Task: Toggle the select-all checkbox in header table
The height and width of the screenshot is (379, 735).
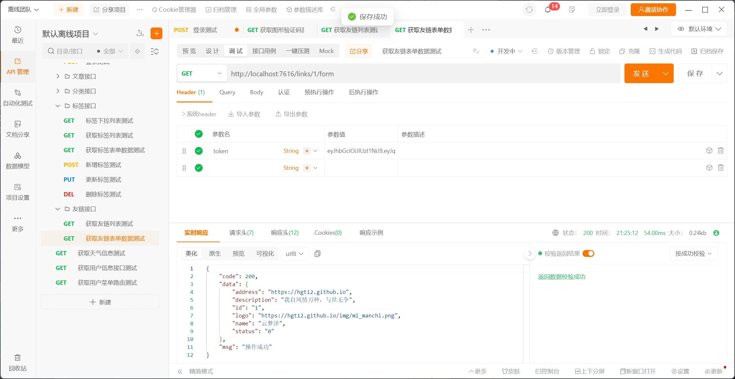Action: (x=199, y=134)
